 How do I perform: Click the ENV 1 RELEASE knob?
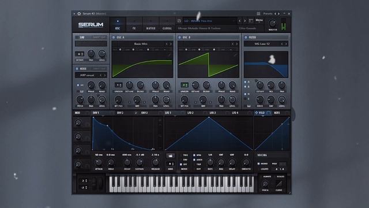point(155,162)
